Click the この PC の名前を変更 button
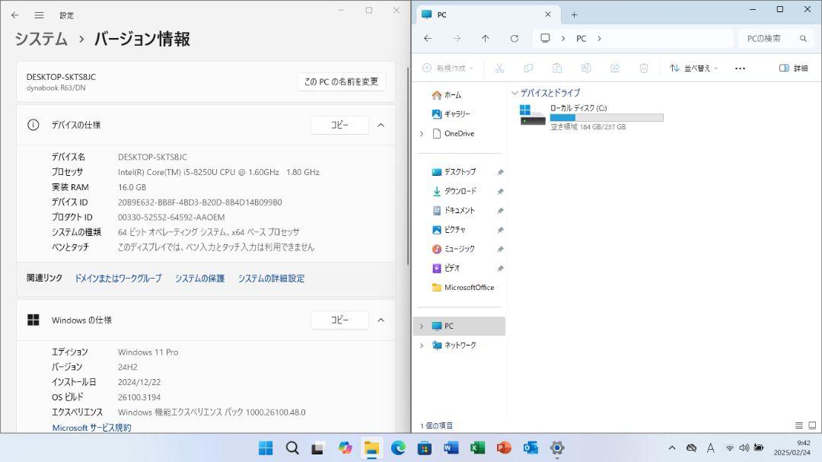 pyautogui.click(x=341, y=81)
